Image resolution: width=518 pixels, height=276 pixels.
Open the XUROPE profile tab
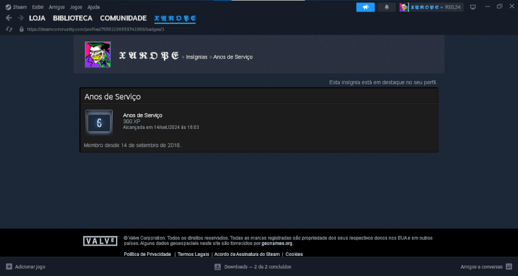point(175,18)
